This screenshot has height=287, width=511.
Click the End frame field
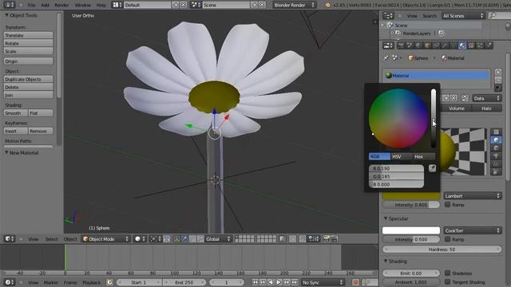point(184,282)
